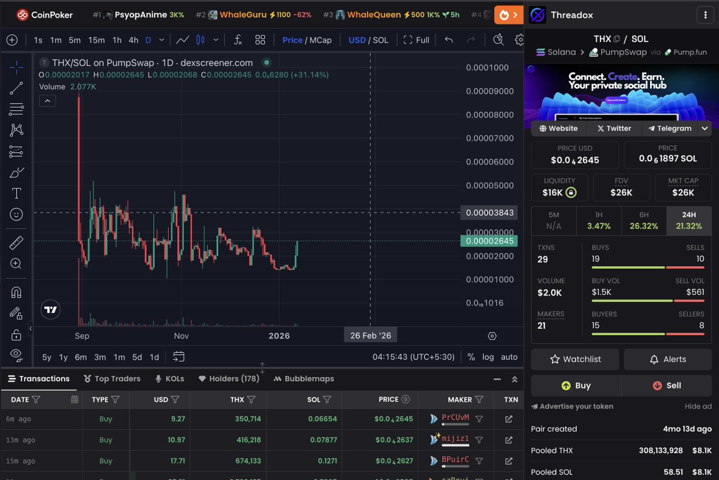Image resolution: width=719 pixels, height=480 pixels.
Task: Hide all drawings with eye icon
Action: pos(16,355)
